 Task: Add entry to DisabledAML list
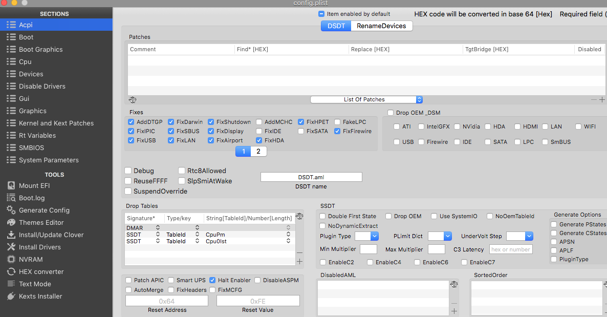[x=454, y=311]
